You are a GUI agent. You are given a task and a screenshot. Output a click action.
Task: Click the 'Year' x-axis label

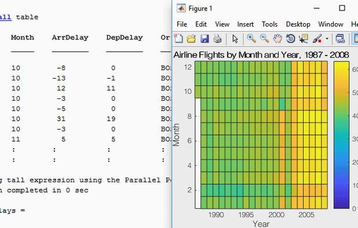click(x=261, y=224)
